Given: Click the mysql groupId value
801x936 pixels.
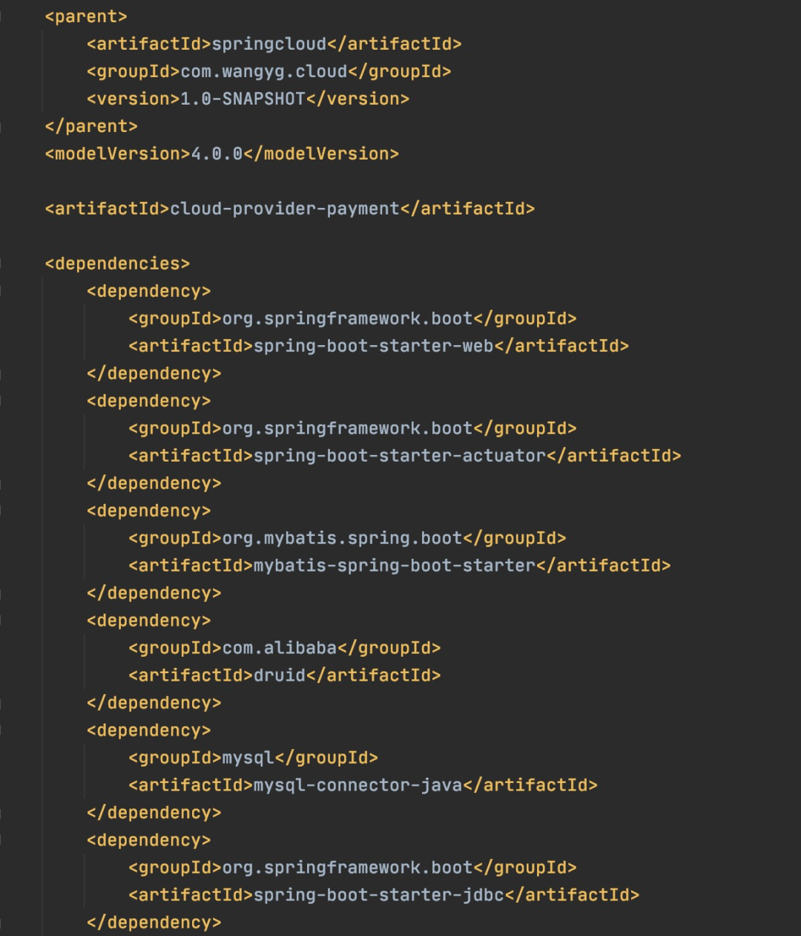Looking at the screenshot, I should pos(248,758).
